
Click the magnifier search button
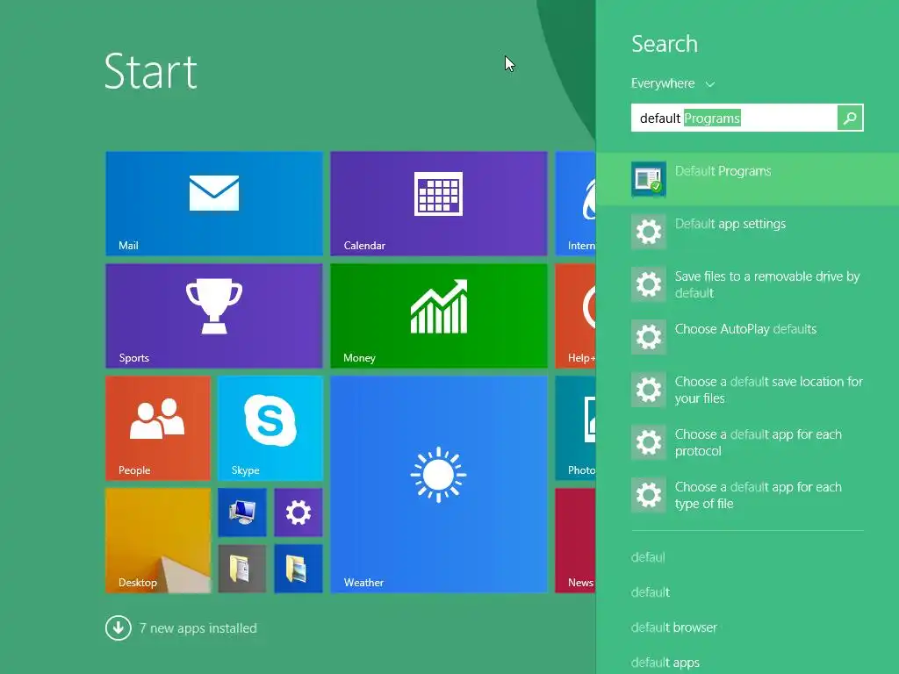point(850,118)
